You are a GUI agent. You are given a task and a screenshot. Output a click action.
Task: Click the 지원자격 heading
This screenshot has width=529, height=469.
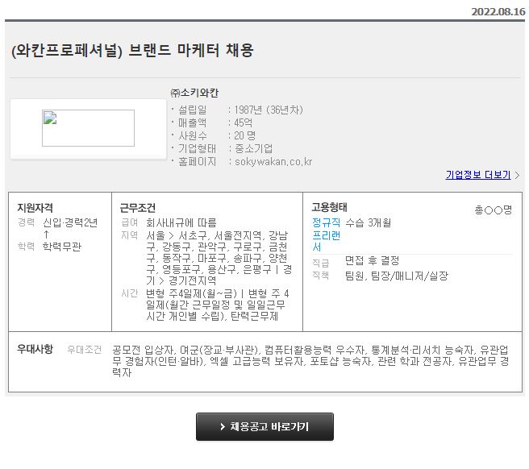(x=35, y=208)
